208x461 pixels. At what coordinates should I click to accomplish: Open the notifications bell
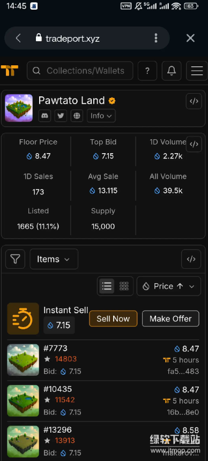[172, 71]
